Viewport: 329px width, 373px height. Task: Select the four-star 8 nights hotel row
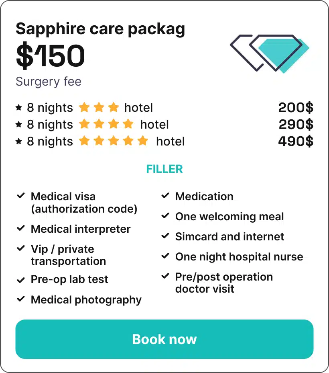pos(164,125)
